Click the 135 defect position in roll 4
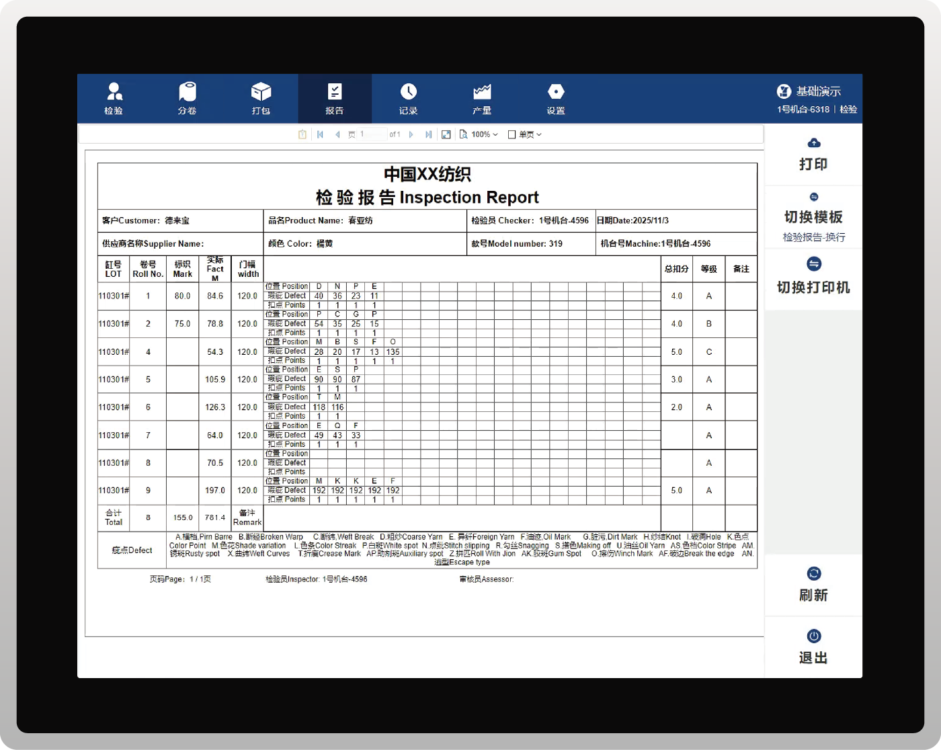The height and width of the screenshot is (750, 941). point(393,352)
